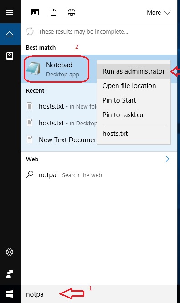Viewport: 180px width, 303px height.
Task: Expand the More filters dropdown
Action: point(159,13)
